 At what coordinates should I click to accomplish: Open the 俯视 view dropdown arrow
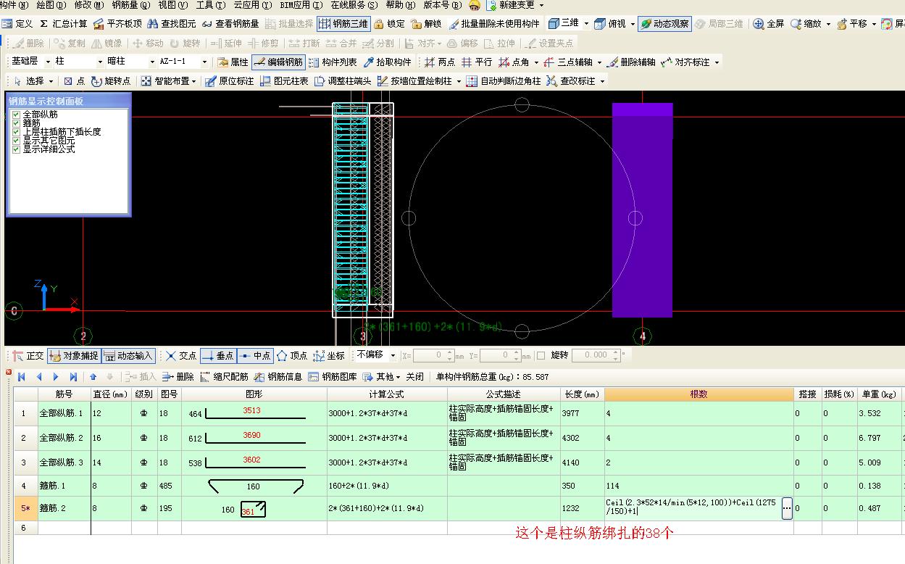[x=632, y=24]
